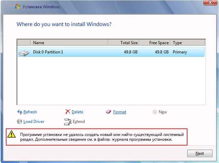This screenshot has height=163, width=219.
Task: Open the Load Driver link
Action: click(34, 122)
